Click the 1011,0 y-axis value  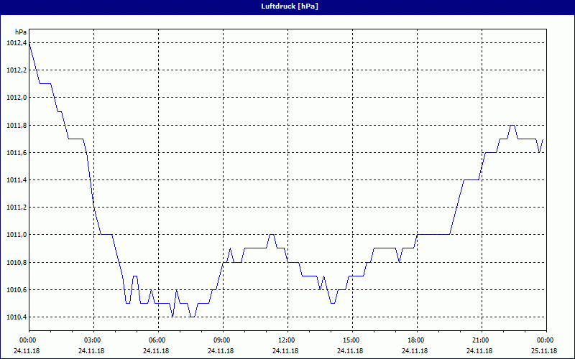[x=16, y=235]
